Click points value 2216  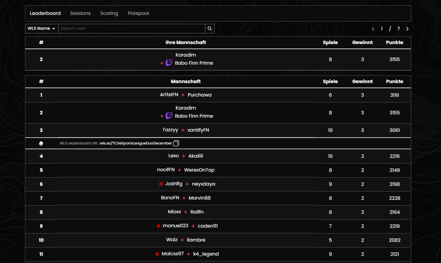(395, 156)
